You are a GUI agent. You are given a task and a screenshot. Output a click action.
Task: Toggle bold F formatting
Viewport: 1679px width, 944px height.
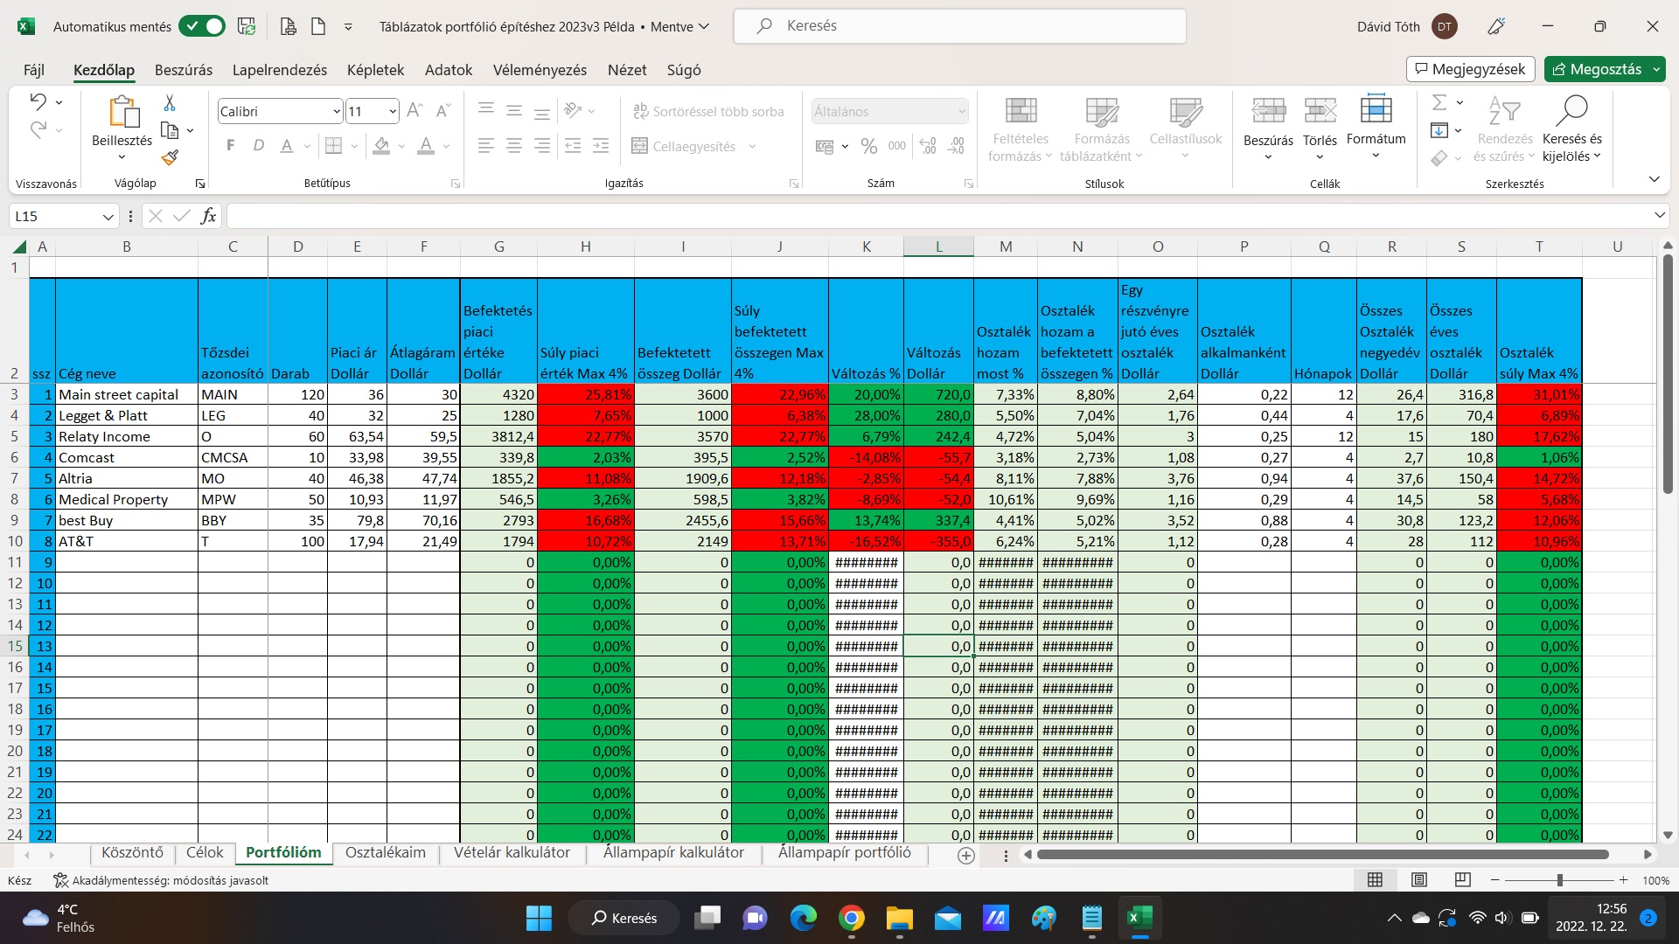(x=231, y=146)
